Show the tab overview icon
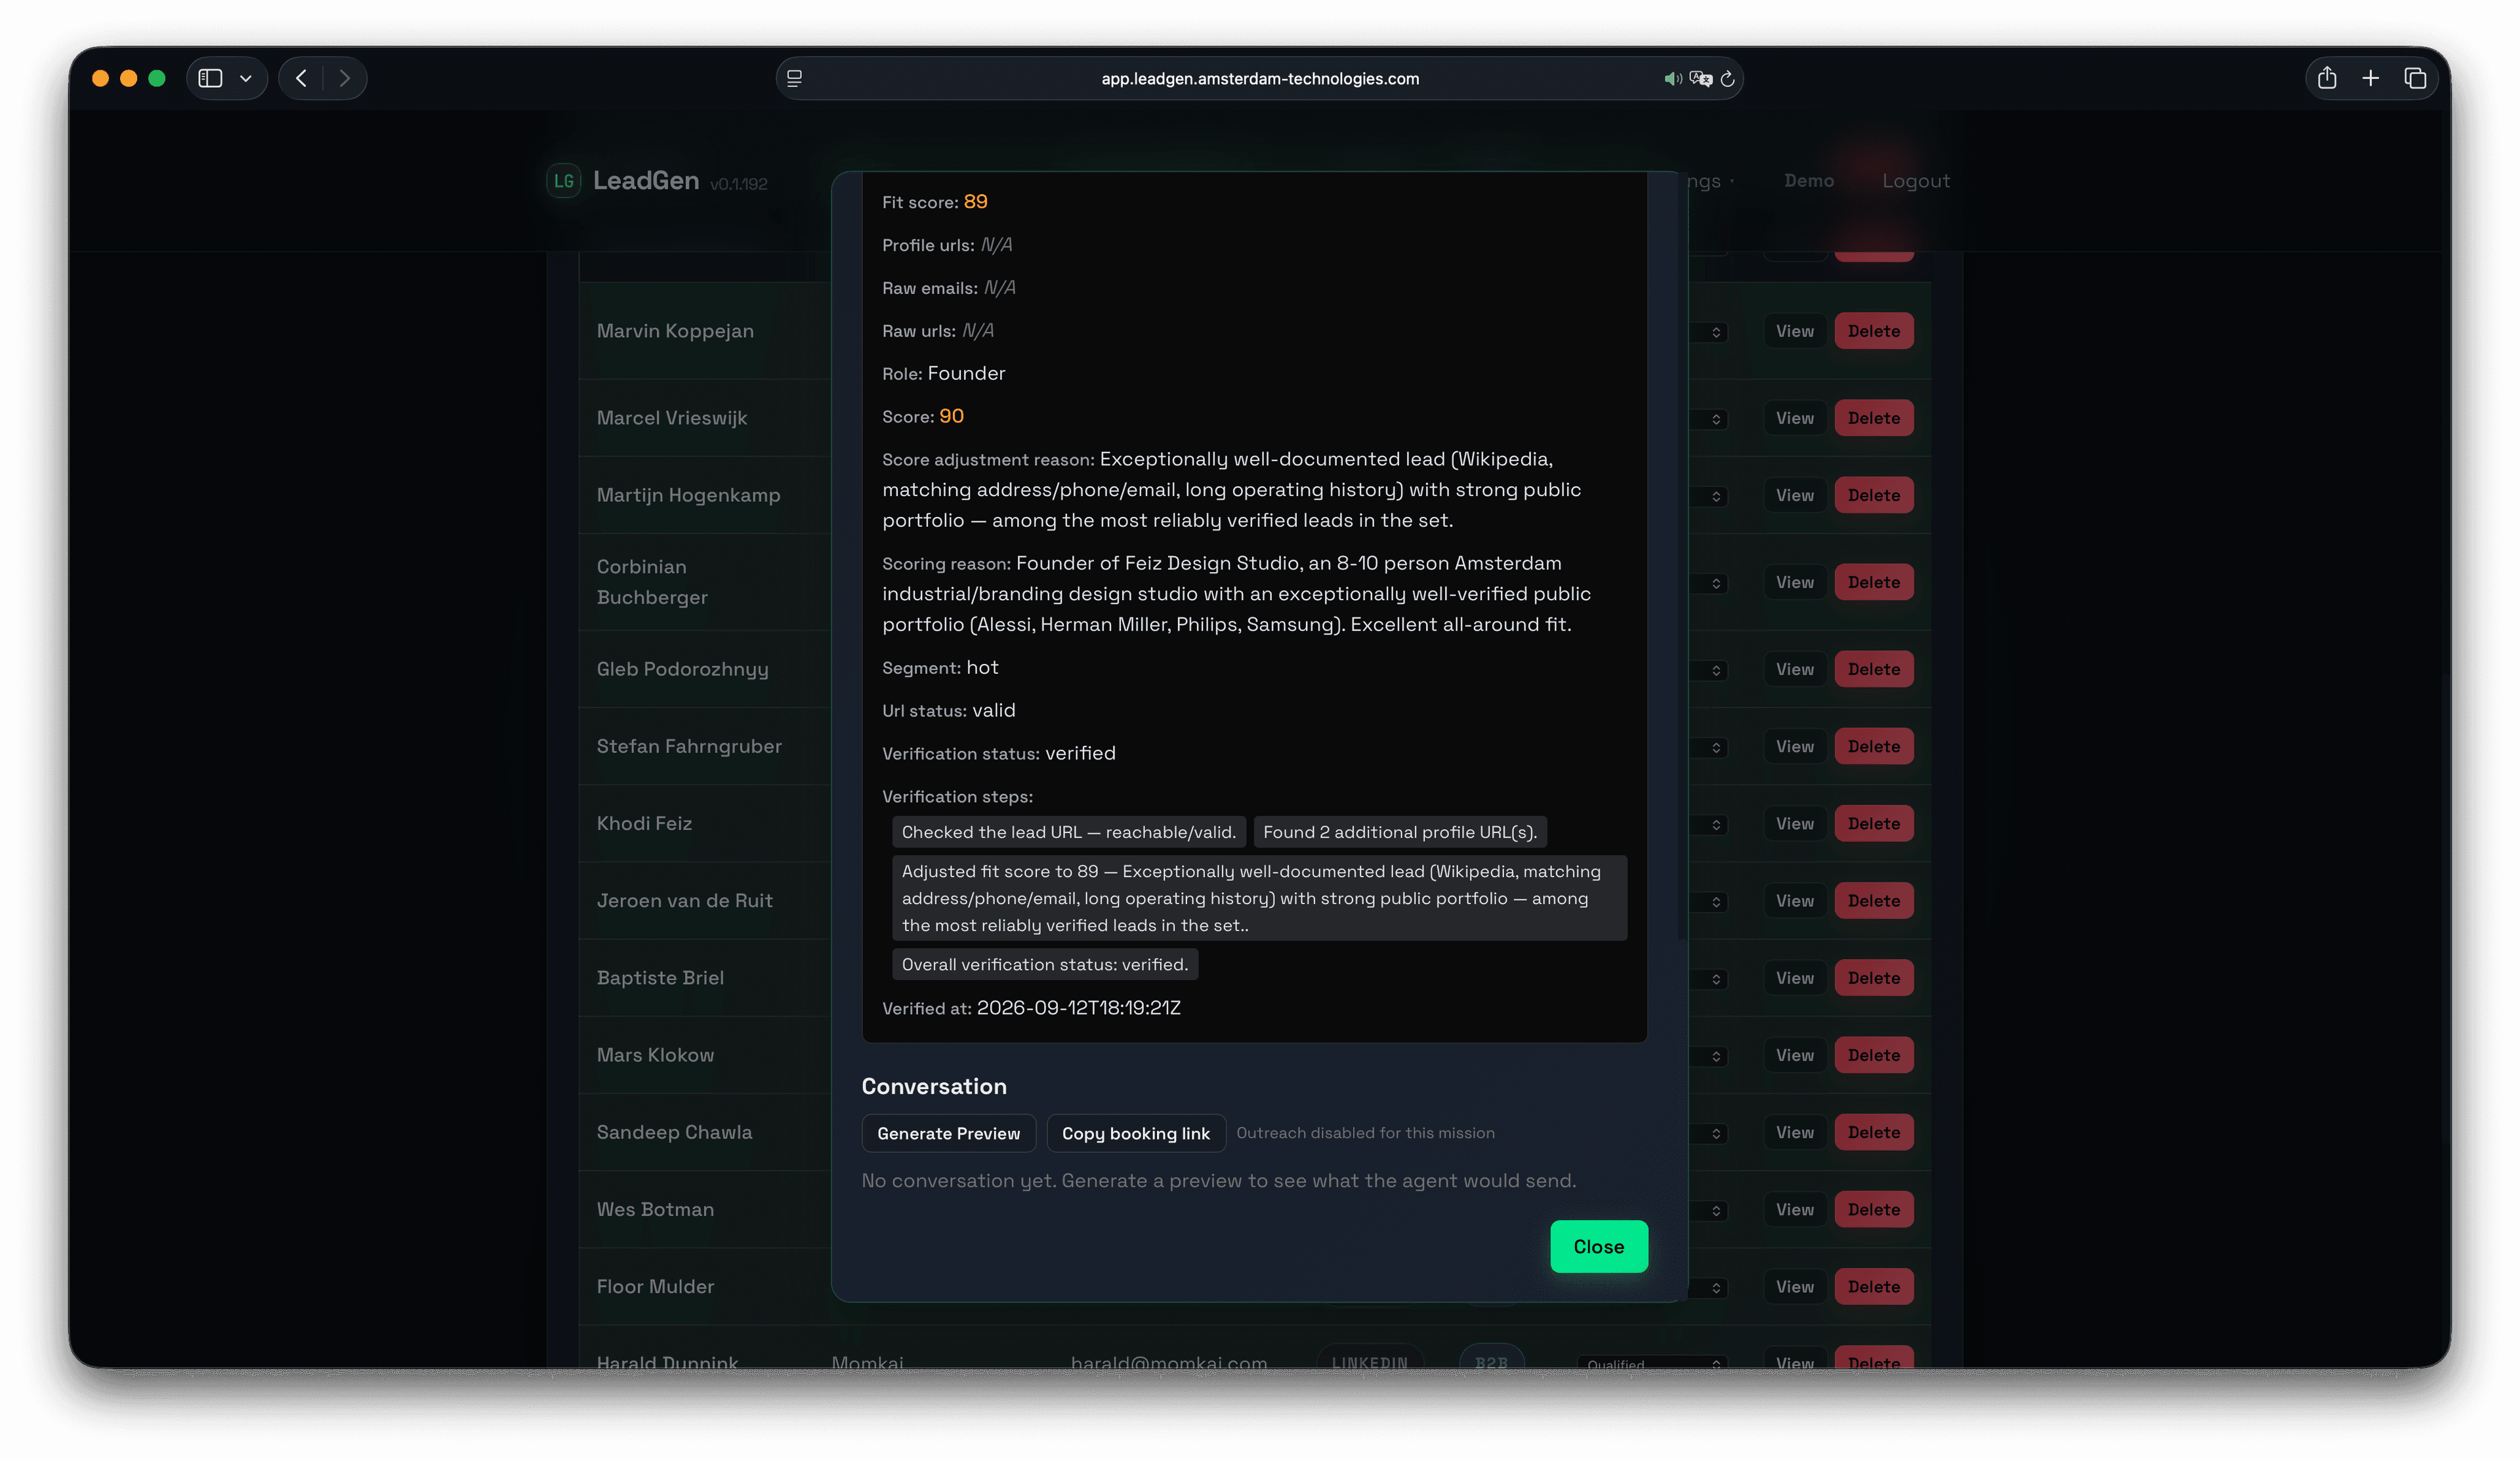 [2415, 78]
